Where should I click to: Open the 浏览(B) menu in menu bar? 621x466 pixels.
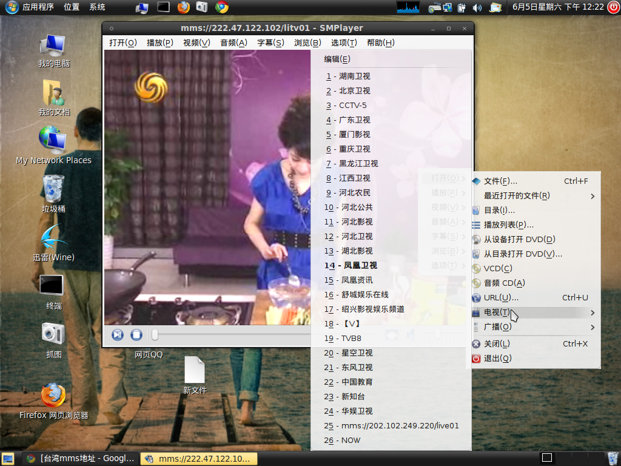pyautogui.click(x=307, y=43)
